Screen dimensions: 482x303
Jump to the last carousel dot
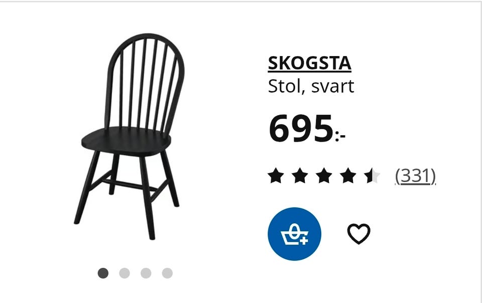(x=168, y=273)
